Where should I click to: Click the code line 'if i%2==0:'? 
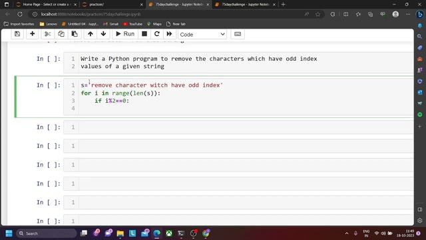112,101
